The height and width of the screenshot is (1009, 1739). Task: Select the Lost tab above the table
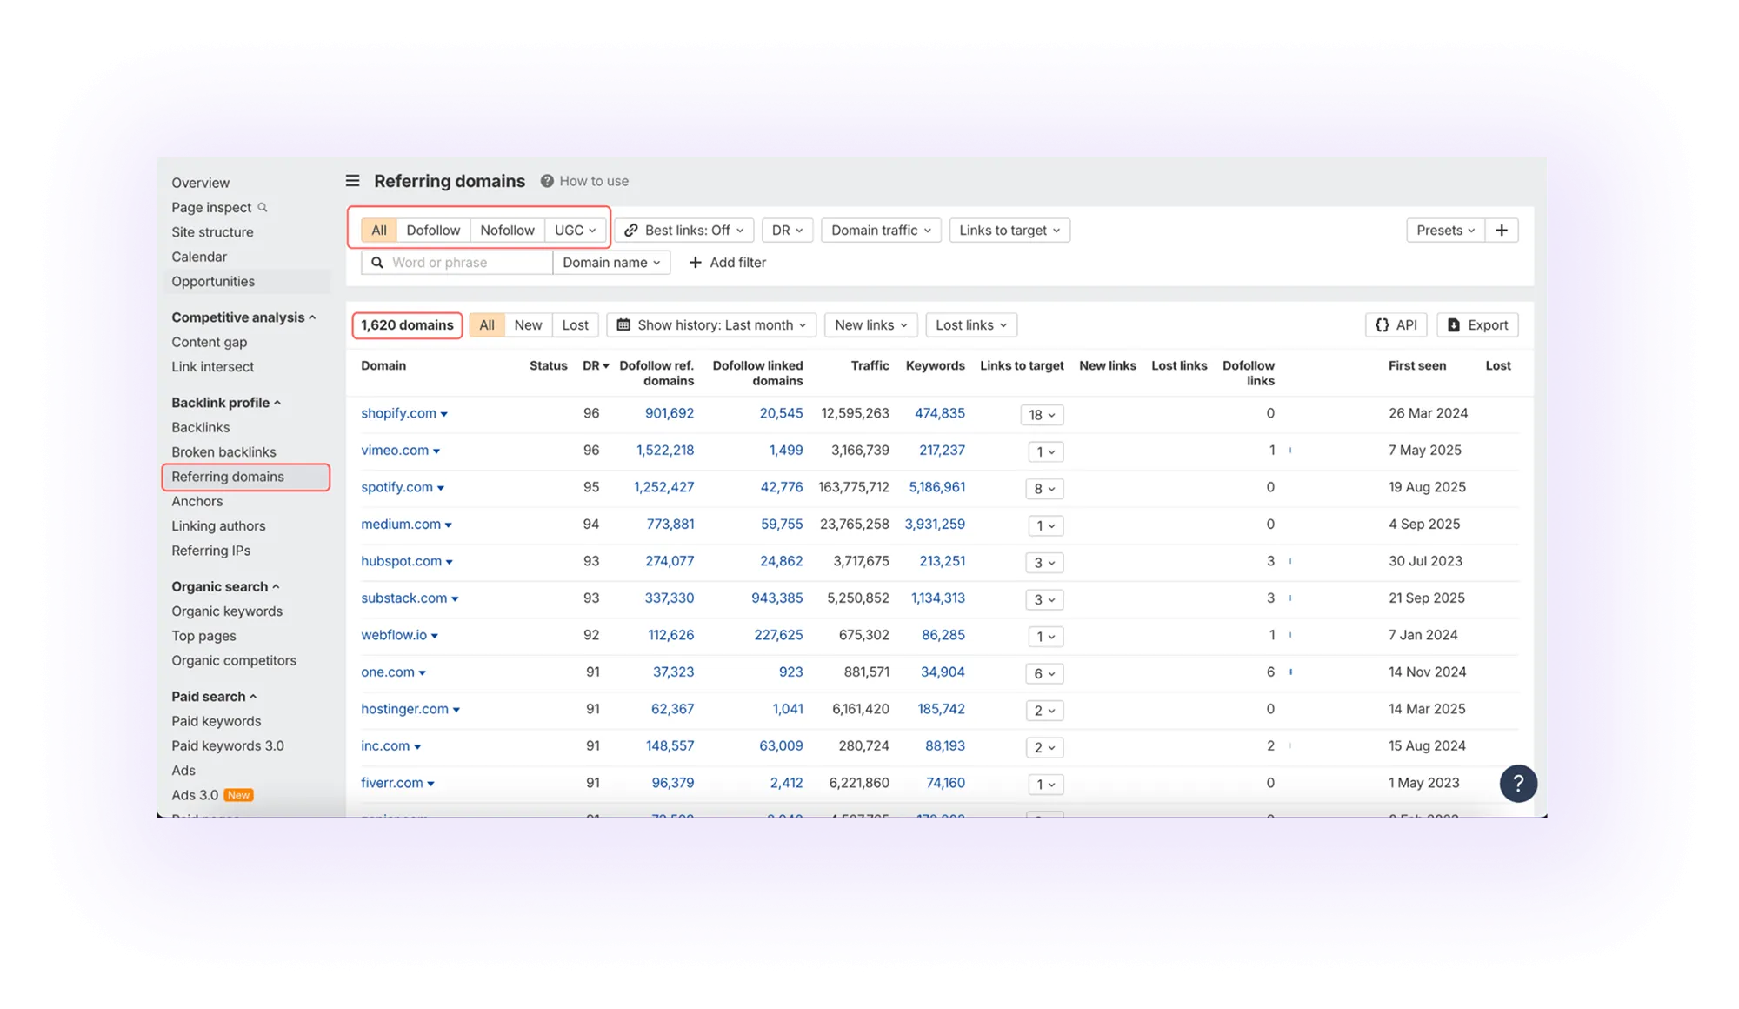point(575,324)
